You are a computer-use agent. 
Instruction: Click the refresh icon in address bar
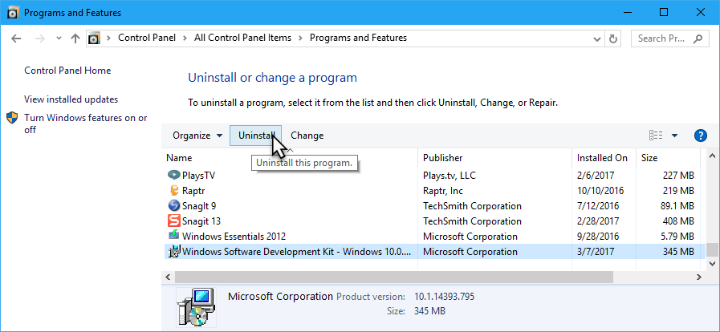click(614, 38)
